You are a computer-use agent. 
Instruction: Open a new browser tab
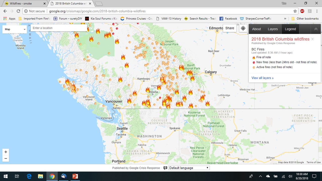pyautogui.click(x=99, y=4)
